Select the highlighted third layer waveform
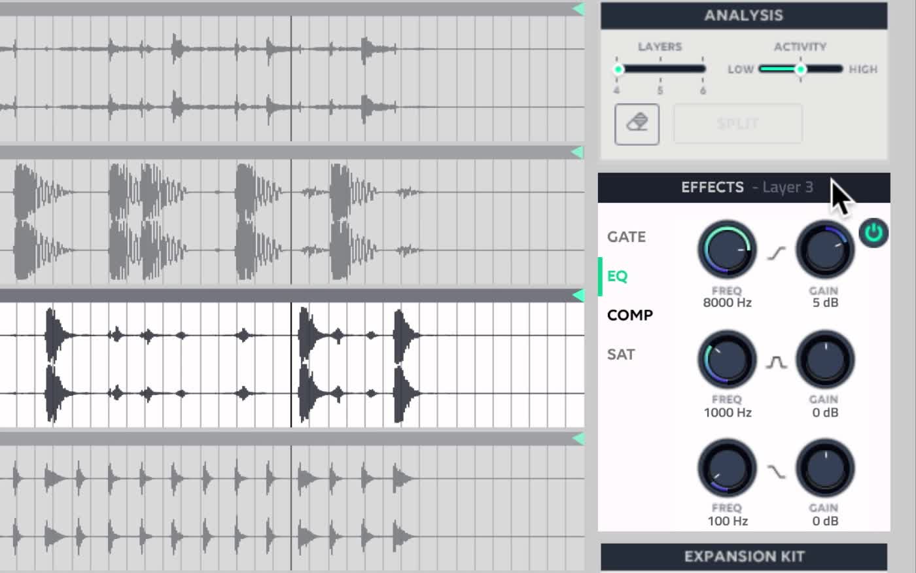 (x=292, y=365)
